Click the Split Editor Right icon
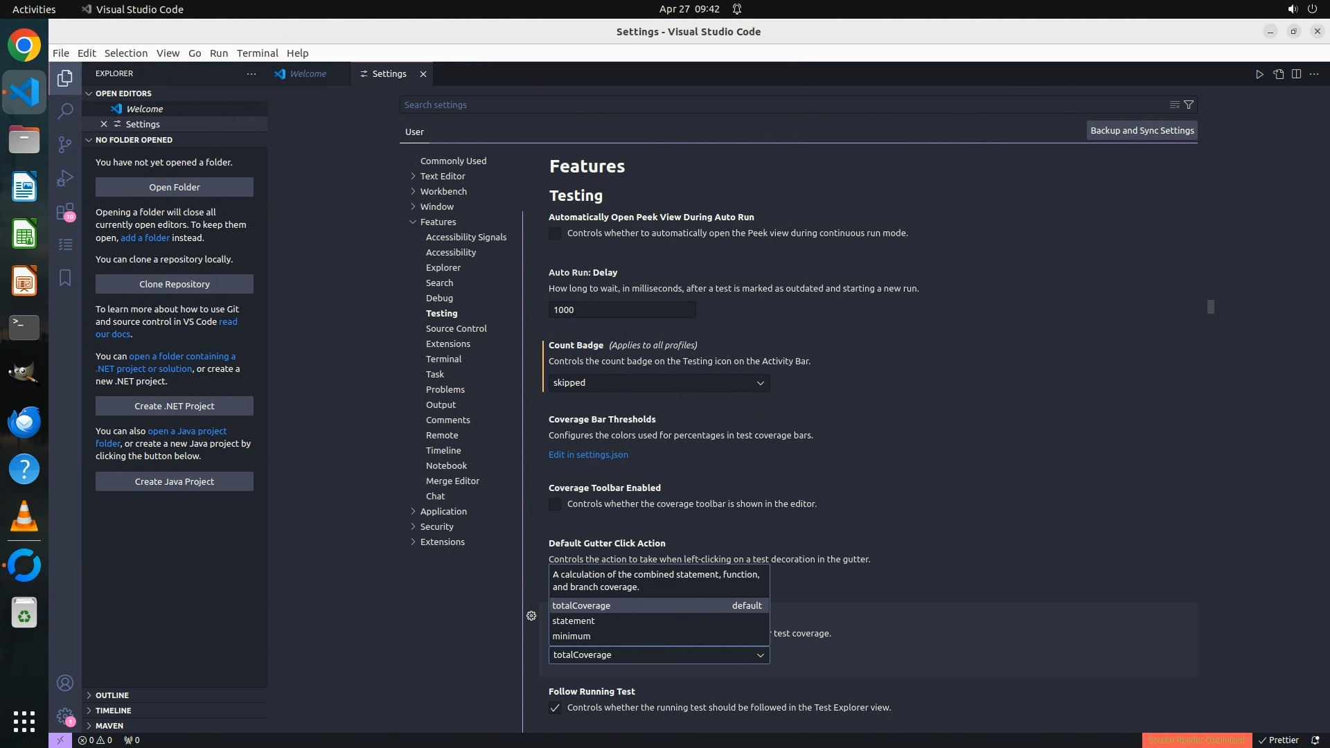 click(1296, 74)
